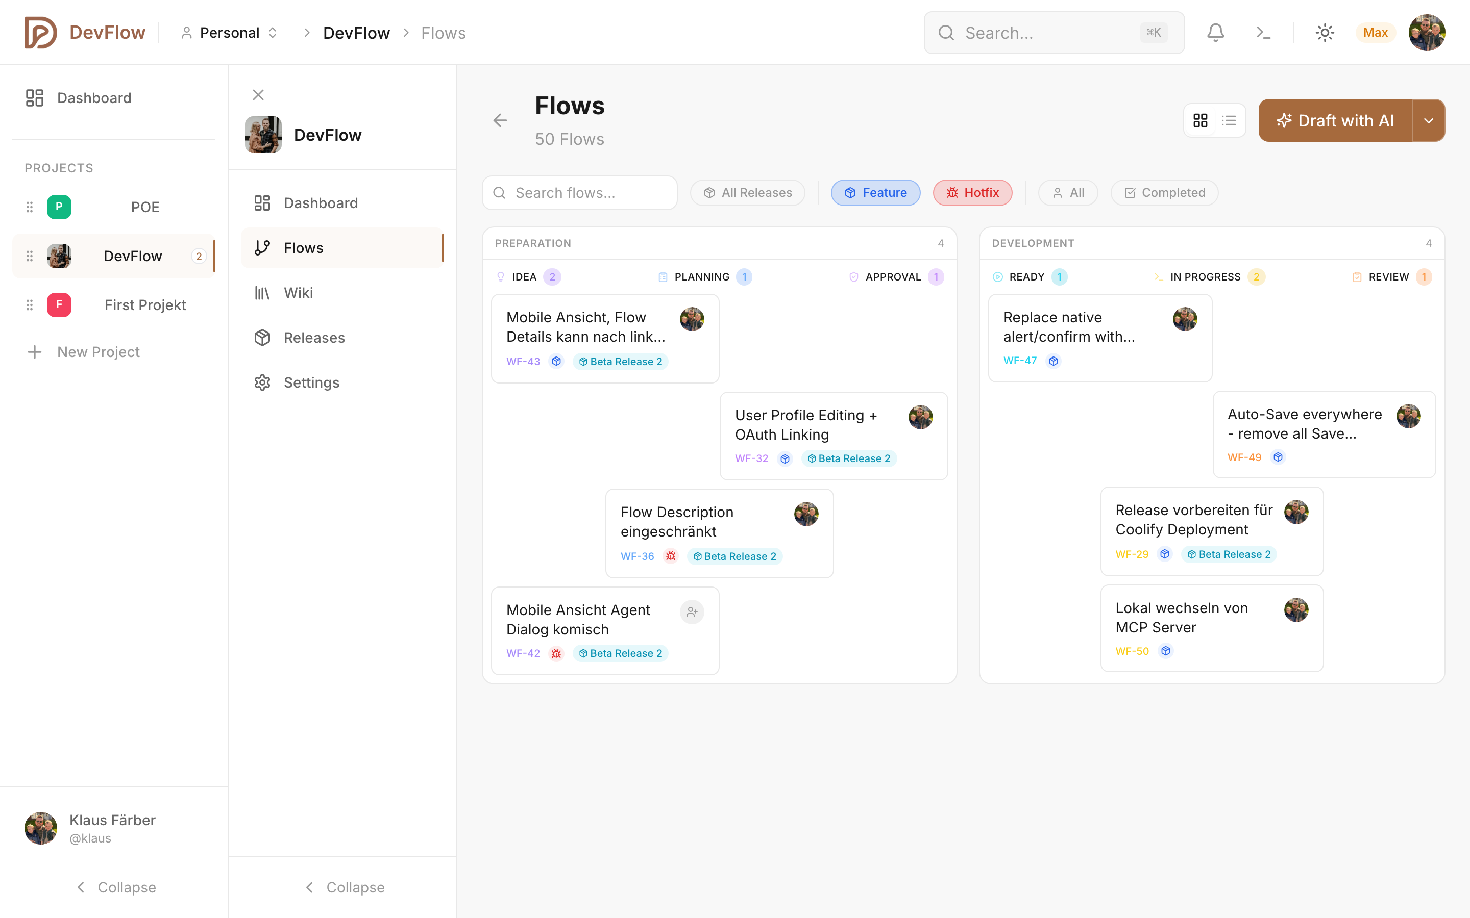Click the drag handle beside First Projekt
1470x918 pixels.
(x=29, y=305)
